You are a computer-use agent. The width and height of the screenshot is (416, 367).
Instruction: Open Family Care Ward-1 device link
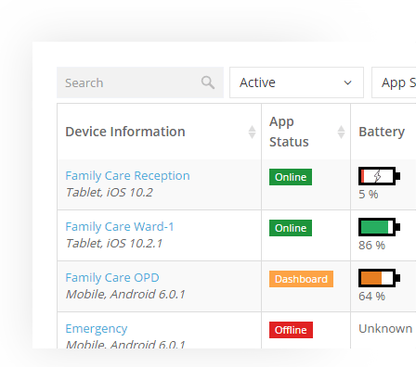(120, 227)
